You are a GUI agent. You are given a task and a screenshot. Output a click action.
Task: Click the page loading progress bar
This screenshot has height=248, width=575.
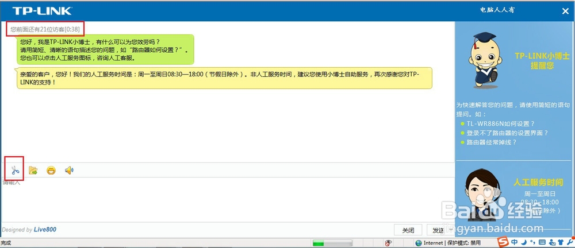pos(332,243)
